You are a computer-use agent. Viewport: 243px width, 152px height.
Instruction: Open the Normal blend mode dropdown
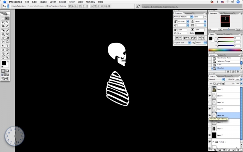(x=217, y=79)
